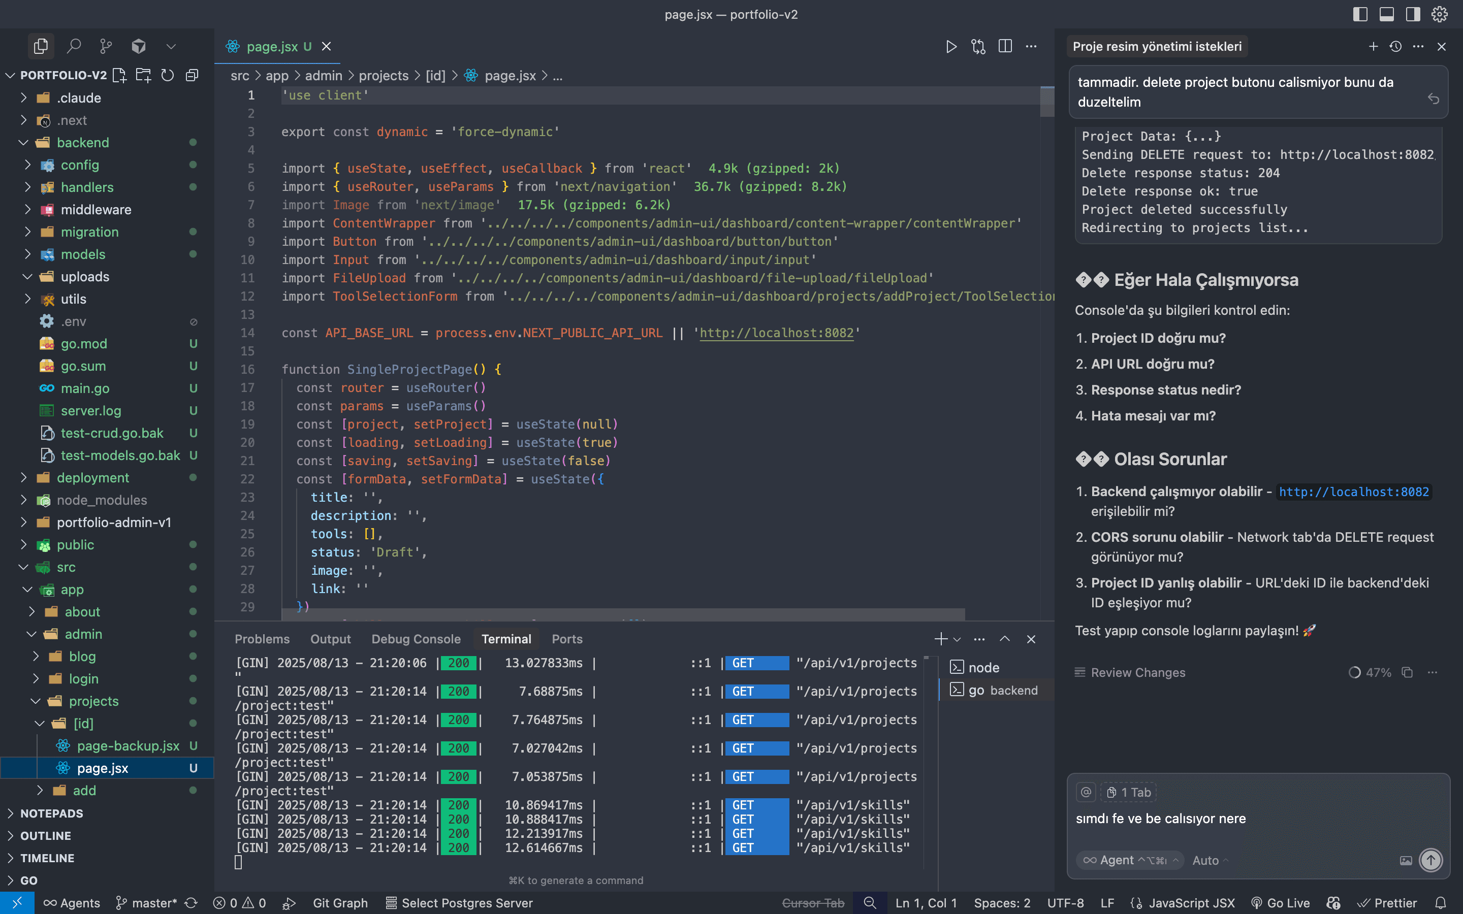The width and height of the screenshot is (1463, 914).
Task: Select the Source Control icon in the sidebar
Action: (x=106, y=46)
